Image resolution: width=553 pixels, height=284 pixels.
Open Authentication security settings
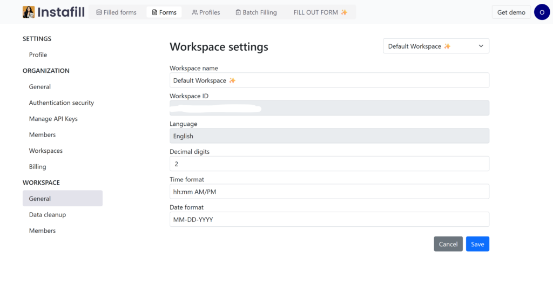[62, 103]
